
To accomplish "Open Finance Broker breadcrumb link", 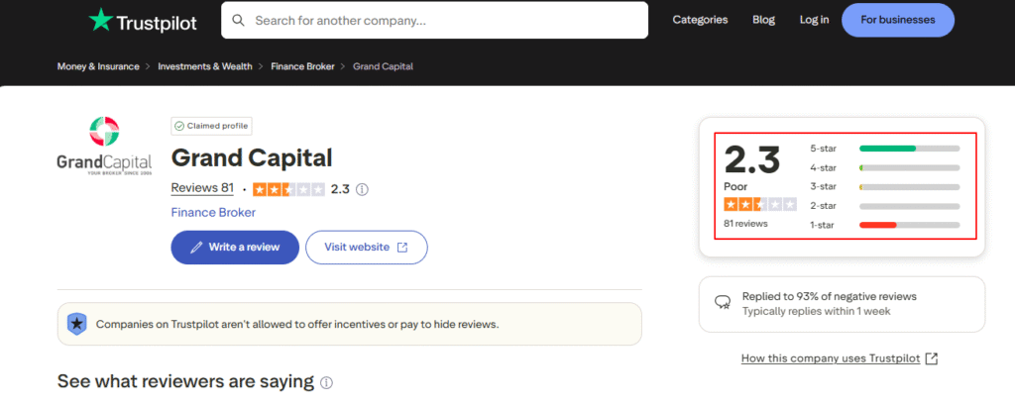I will click(302, 66).
